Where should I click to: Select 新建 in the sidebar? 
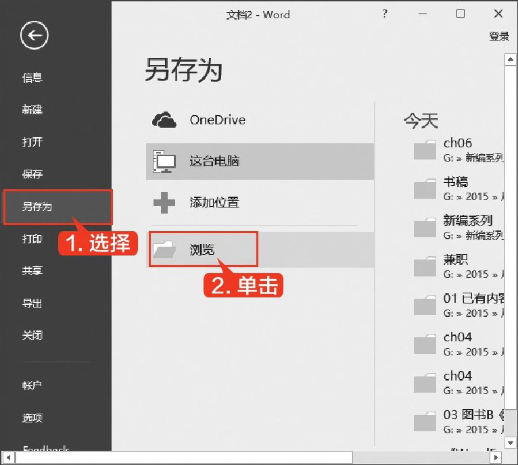(x=32, y=109)
